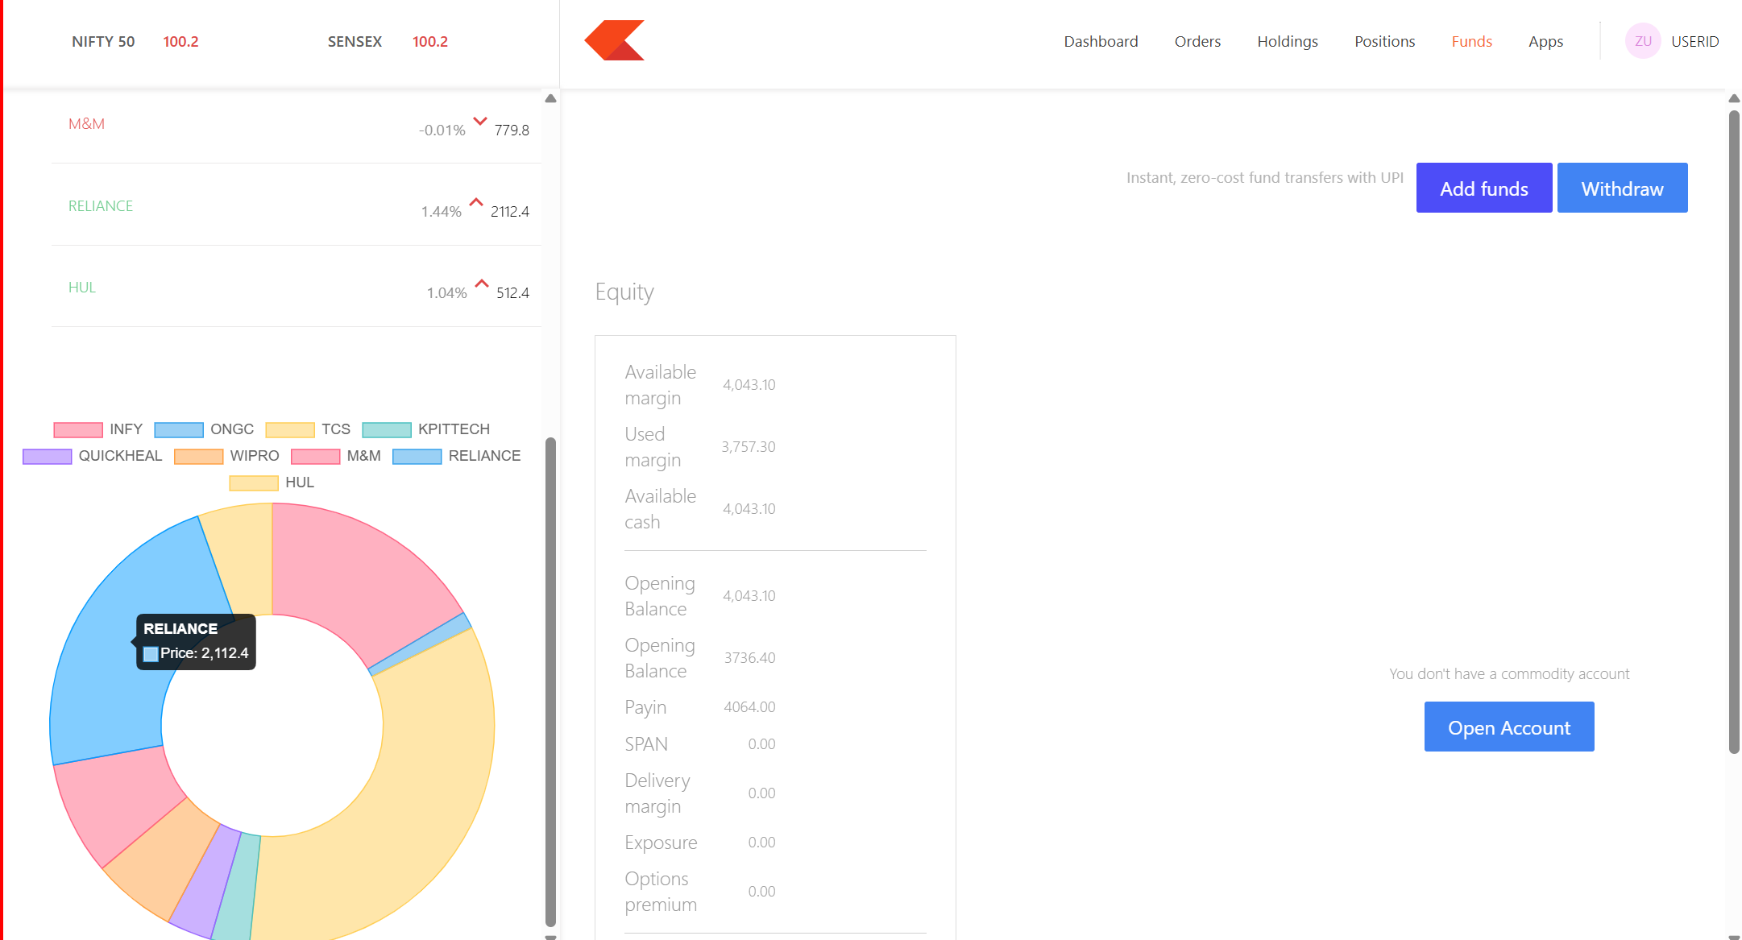Go to the Orders page

tap(1197, 41)
